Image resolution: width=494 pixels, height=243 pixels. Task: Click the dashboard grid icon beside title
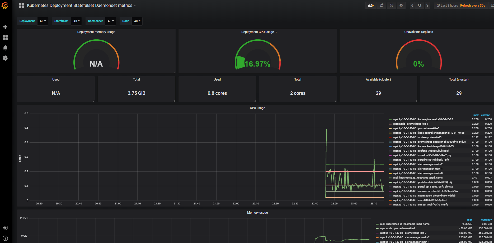[x=21, y=6]
